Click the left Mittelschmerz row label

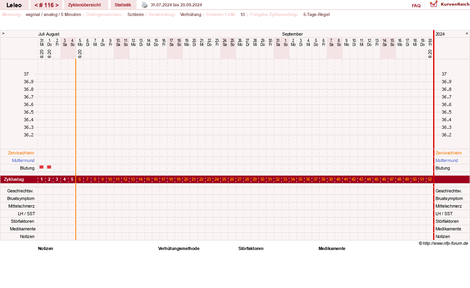click(x=21, y=206)
